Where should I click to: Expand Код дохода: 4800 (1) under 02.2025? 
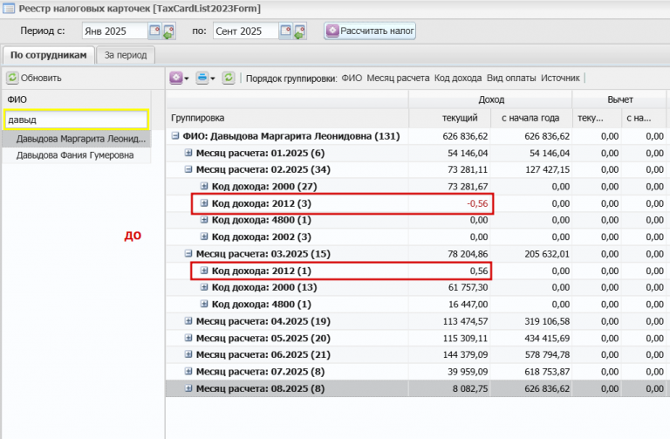coord(204,220)
